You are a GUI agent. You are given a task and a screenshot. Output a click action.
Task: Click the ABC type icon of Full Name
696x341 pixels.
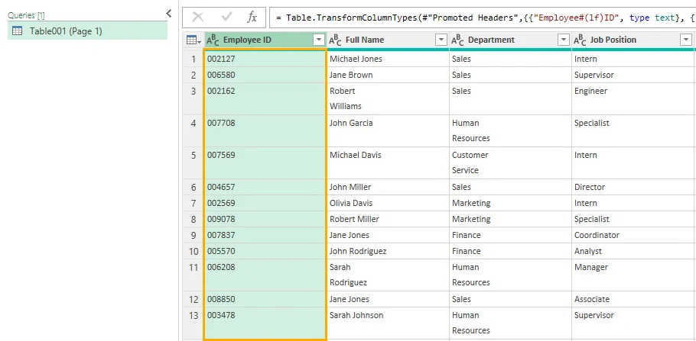[x=335, y=40]
